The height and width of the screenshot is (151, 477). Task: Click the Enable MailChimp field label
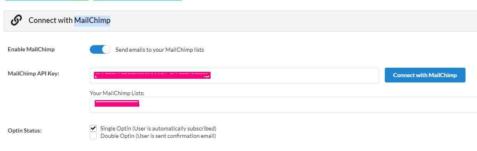[x=31, y=49]
